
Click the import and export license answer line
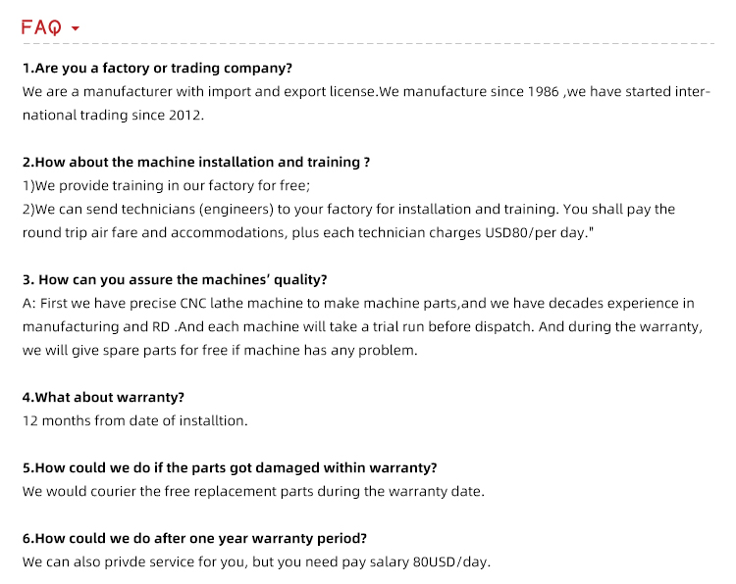click(363, 91)
